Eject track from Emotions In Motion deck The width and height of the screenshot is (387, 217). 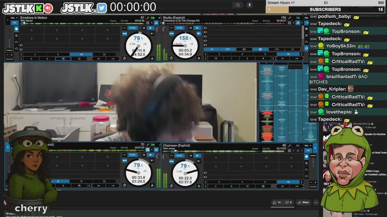[x=152, y=58]
